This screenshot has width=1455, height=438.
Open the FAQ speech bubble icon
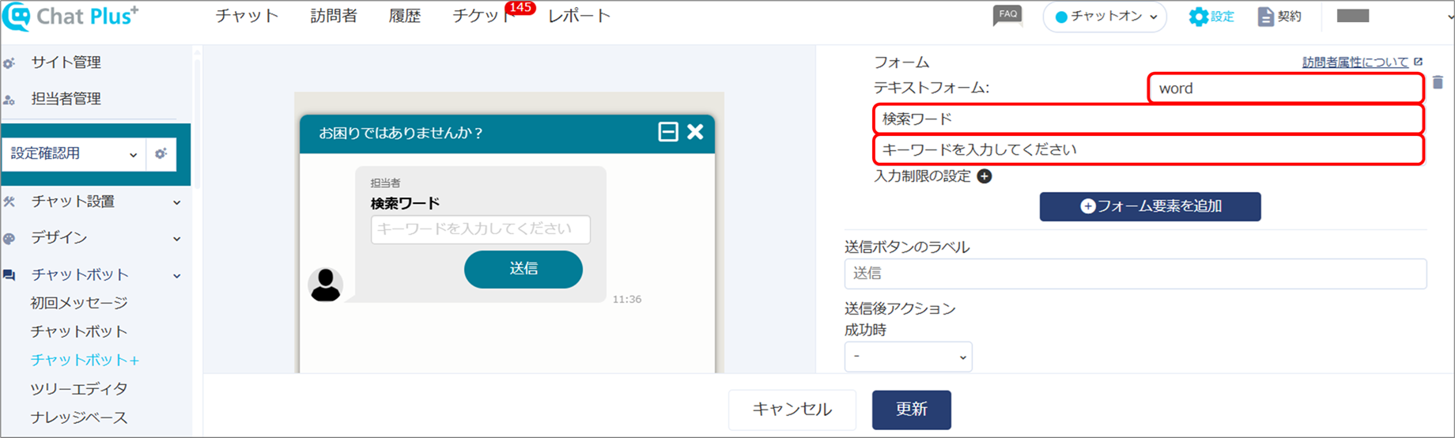click(1007, 16)
